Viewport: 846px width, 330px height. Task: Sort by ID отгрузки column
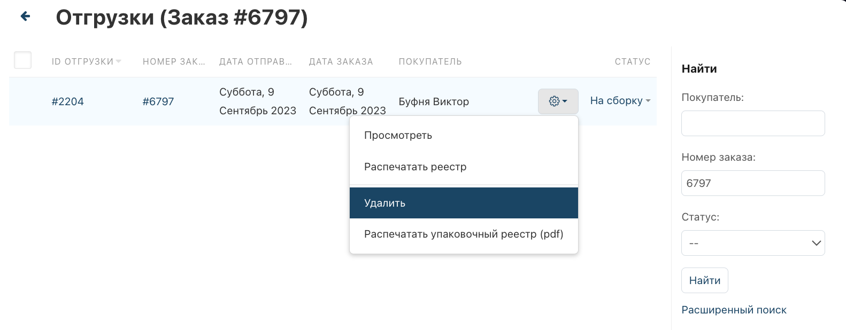pos(83,61)
